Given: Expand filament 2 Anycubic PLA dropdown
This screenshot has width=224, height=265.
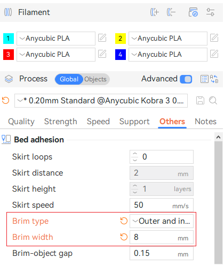Looking at the screenshot, I should click(x=168, y=39).
